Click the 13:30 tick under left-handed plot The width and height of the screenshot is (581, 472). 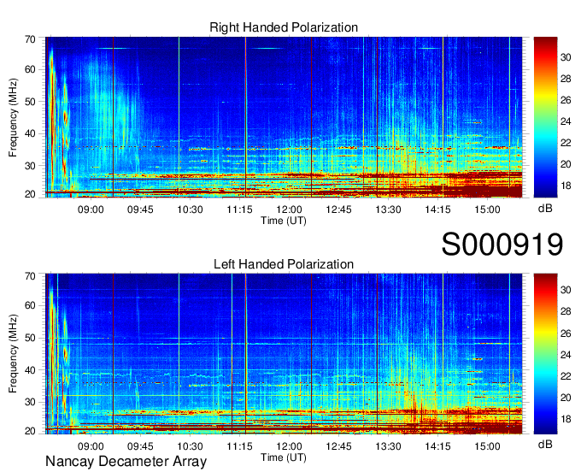pyautogui.click(x=388, y=446)
